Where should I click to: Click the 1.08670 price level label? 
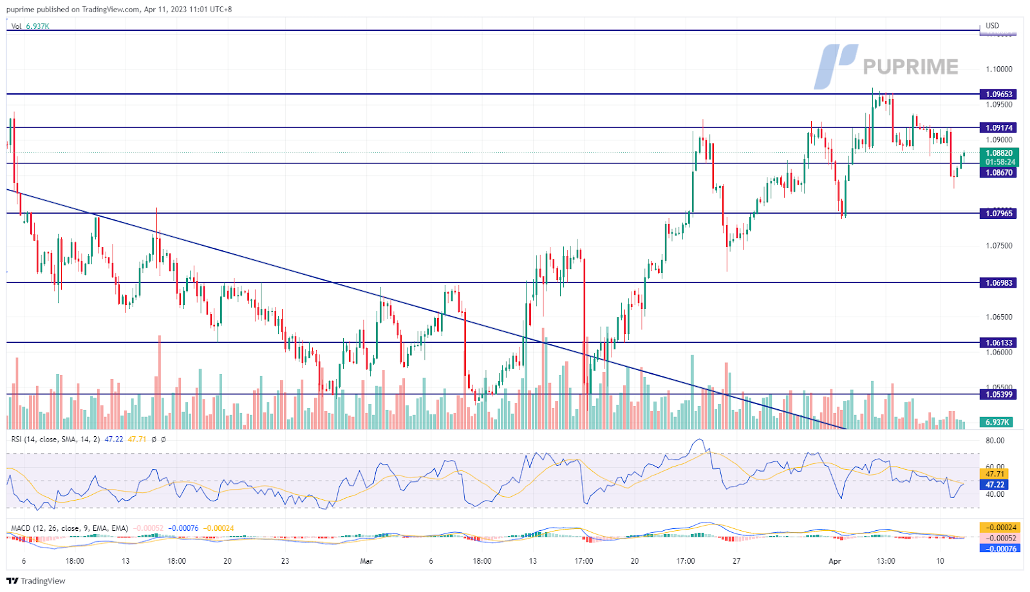click(x=998, y=172)
